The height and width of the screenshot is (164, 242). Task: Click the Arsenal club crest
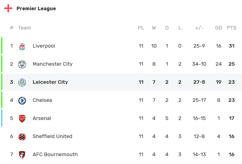click(22, 118)
